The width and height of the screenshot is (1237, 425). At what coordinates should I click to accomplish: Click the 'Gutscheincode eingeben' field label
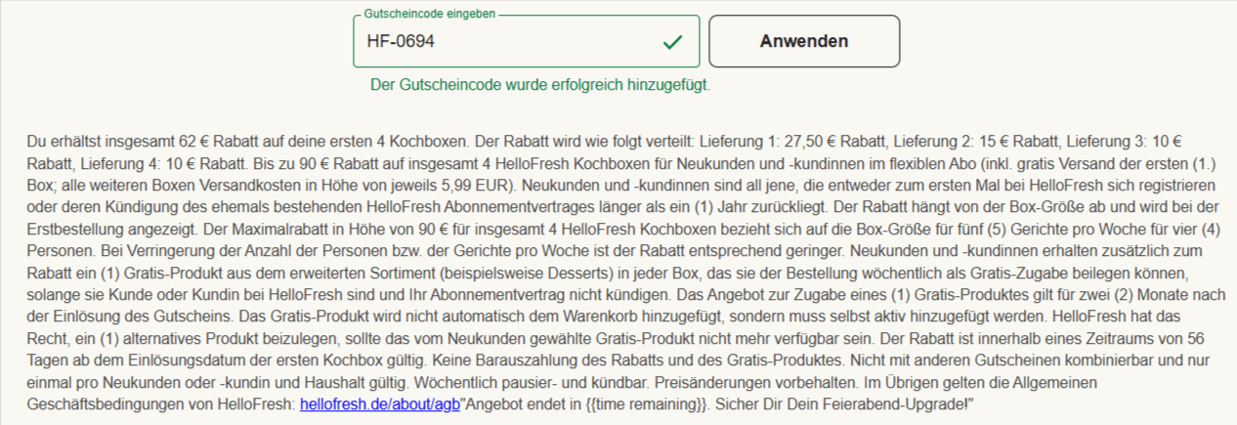pos(429,16)
